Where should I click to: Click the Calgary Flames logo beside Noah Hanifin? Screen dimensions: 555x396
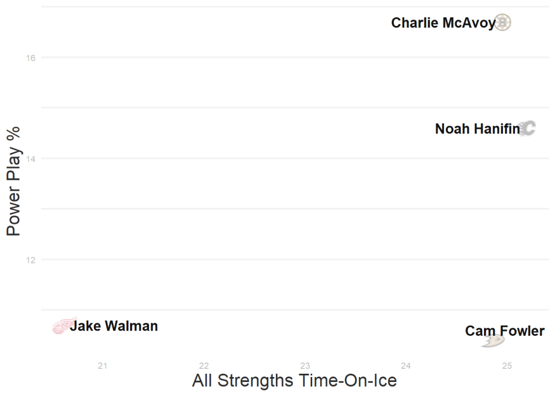(x=527, y=128)
